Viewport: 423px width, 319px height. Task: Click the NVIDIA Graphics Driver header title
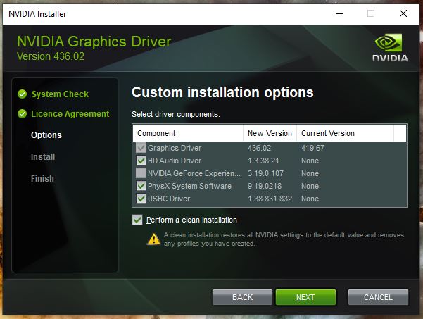tap(94, 42)
